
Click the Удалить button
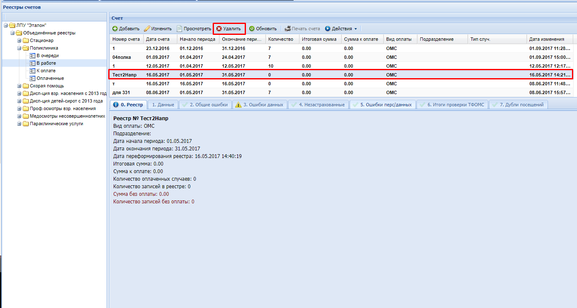coord(229,29)
